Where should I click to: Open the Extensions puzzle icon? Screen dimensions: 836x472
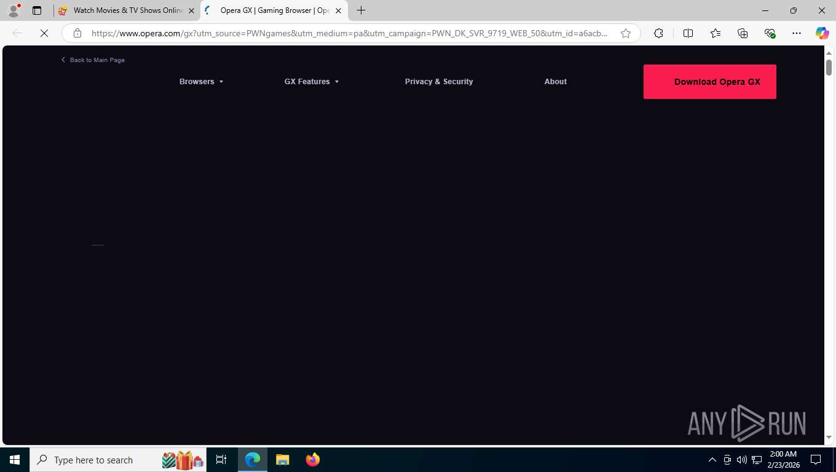658,33
